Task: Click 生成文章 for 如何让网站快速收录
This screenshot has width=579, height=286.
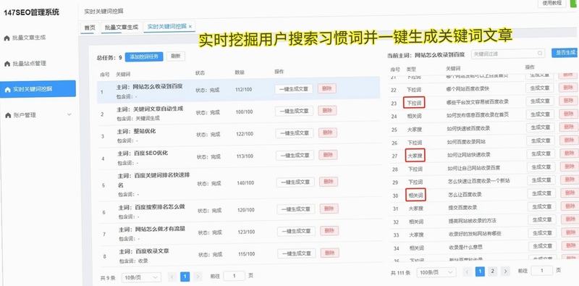Action: pos(541,154)
